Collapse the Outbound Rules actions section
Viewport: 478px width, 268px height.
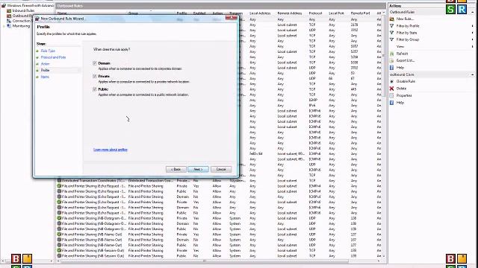(x=472, y=12)
